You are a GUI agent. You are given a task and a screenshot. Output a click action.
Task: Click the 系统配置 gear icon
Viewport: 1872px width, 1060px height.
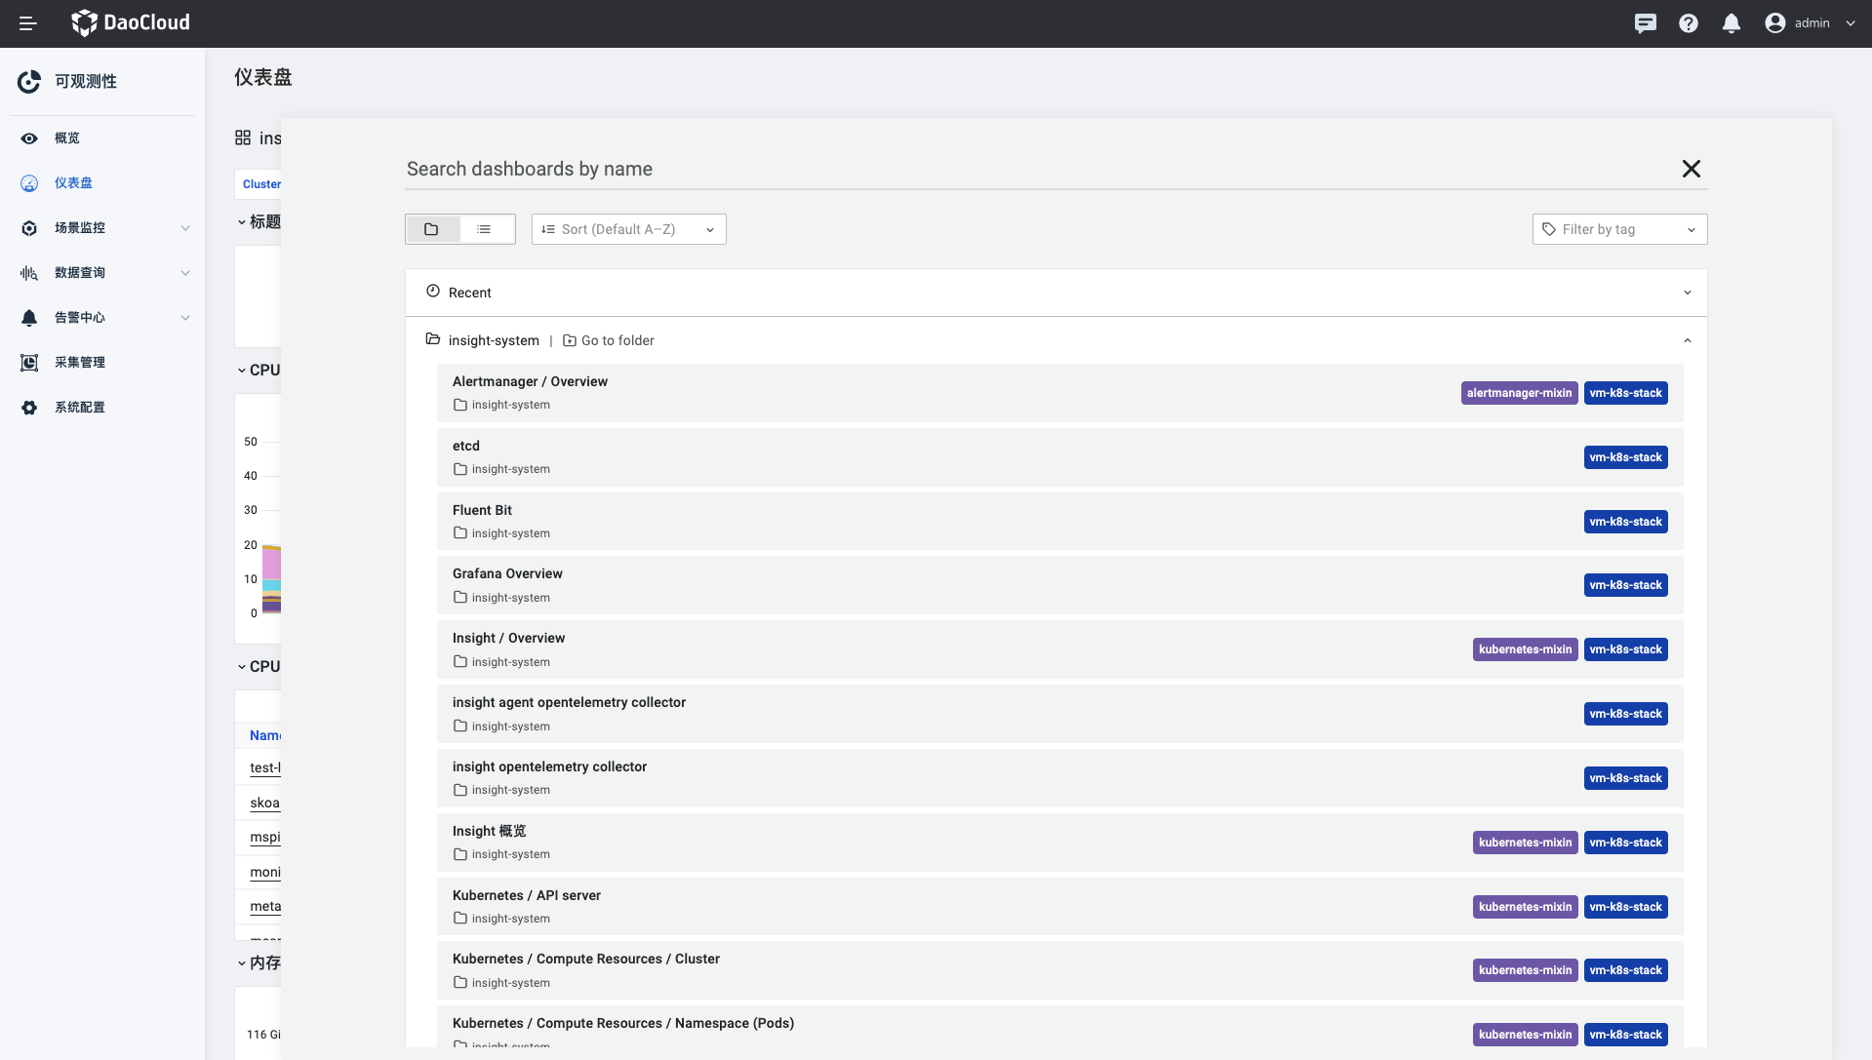[x=29, y=408]
